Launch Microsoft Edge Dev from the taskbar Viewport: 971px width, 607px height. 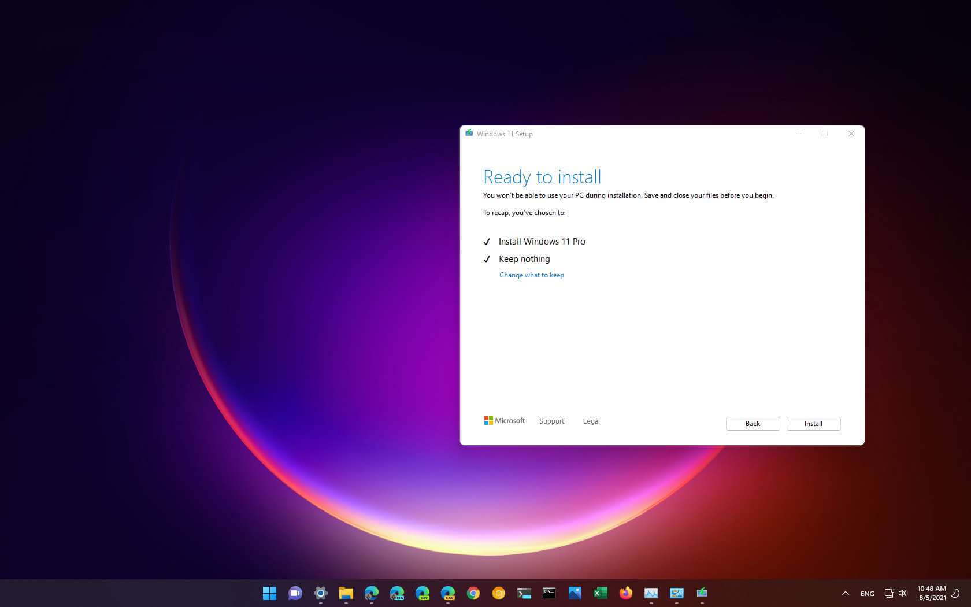point(423,593)
